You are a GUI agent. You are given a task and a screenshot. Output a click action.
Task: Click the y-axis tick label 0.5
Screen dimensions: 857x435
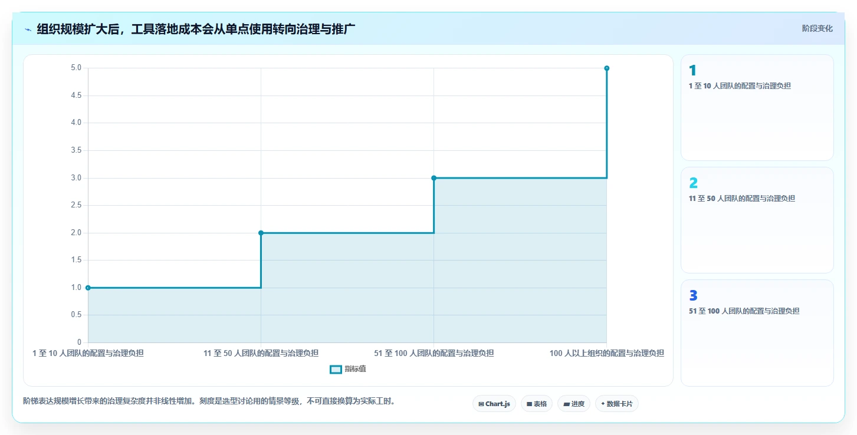click(76, 315)
